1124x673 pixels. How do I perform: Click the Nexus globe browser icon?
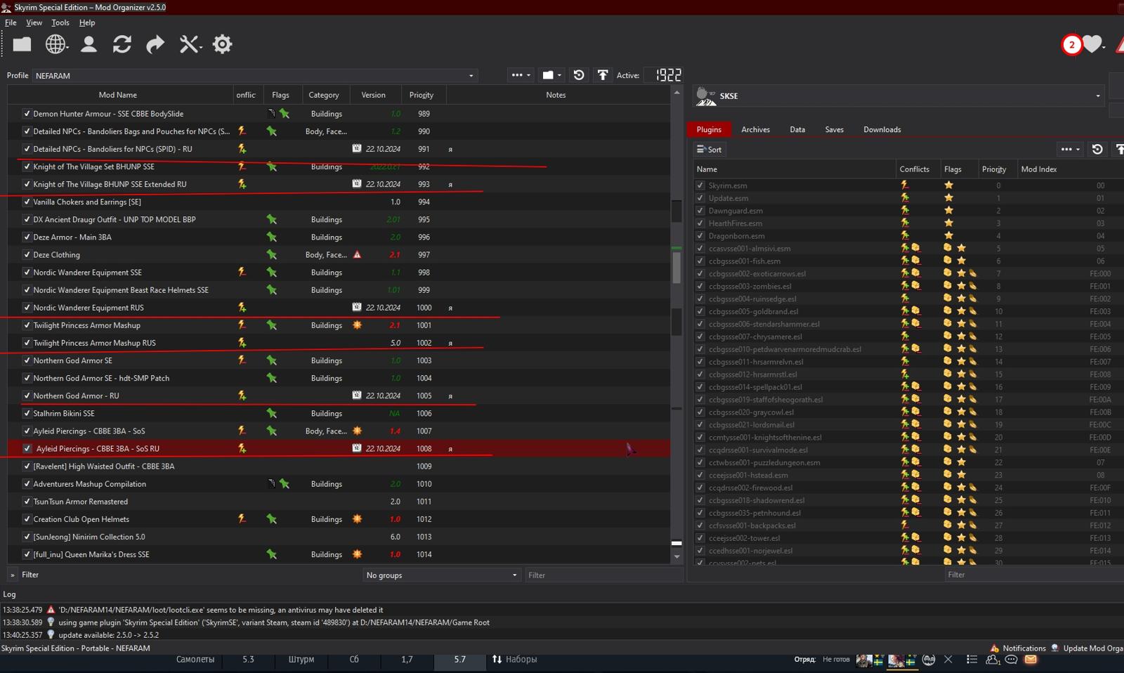click(55, 44)
